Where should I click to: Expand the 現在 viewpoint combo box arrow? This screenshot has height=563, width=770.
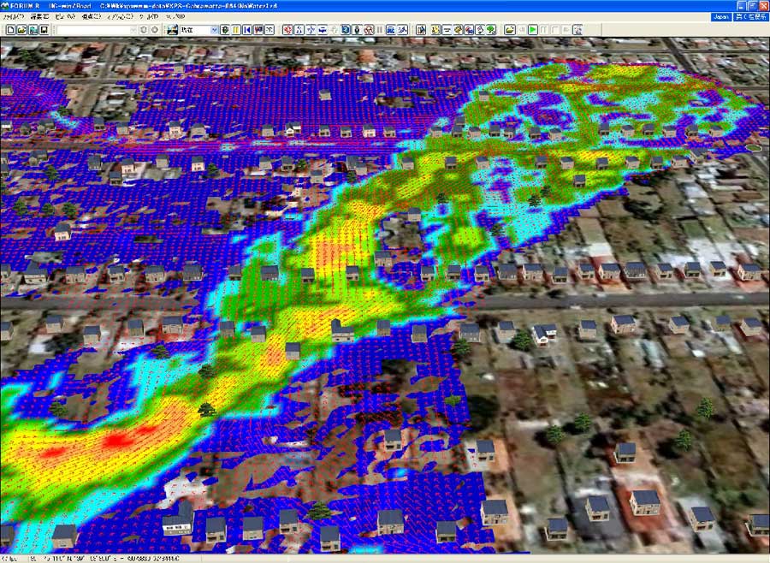[214, 30]
